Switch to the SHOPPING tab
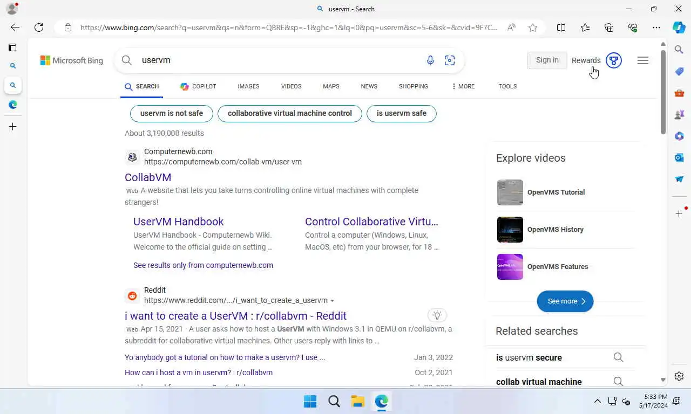Viewport: 691px width, 414px height. 414,86
